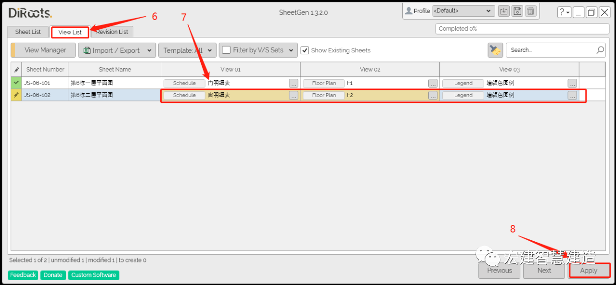
Task: Clear filters with the broom icon
Action: 495,50
